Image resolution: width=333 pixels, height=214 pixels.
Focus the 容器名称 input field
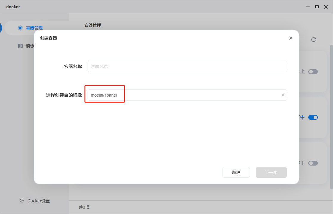coord(187,67)
